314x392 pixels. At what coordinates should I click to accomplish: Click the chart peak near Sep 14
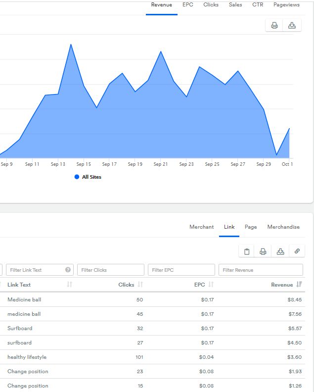click(71, 45)
